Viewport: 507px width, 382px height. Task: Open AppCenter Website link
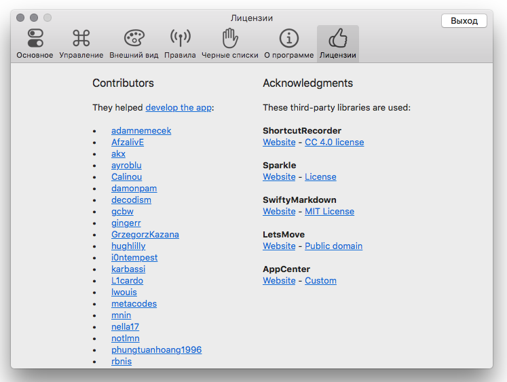(x=279, y=280)
